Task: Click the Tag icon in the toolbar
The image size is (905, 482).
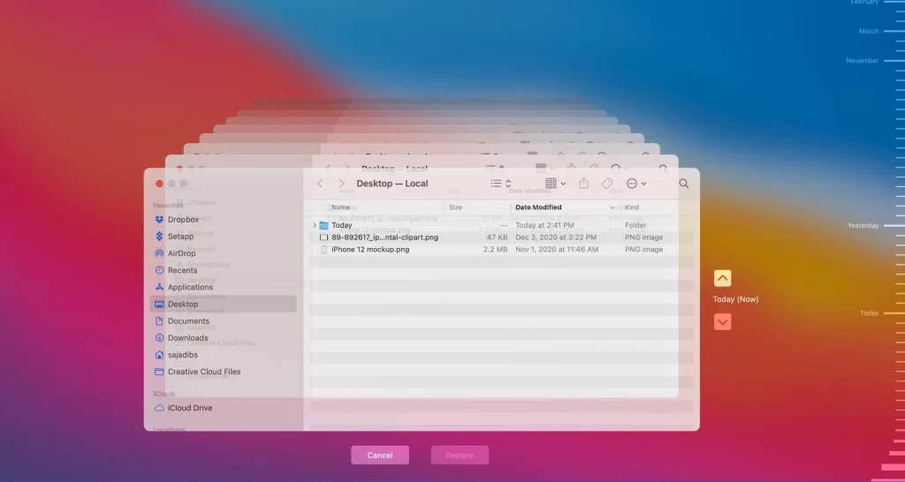Action: (x=606, y=184)
